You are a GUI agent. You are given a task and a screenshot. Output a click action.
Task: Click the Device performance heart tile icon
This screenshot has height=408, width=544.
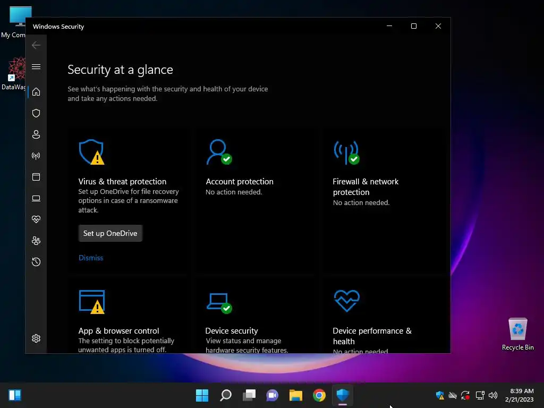346,301
